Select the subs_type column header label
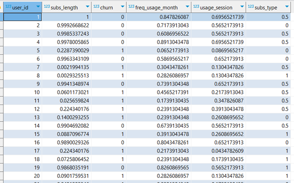This screenshot has width=294, height=183. click(266, 8)
